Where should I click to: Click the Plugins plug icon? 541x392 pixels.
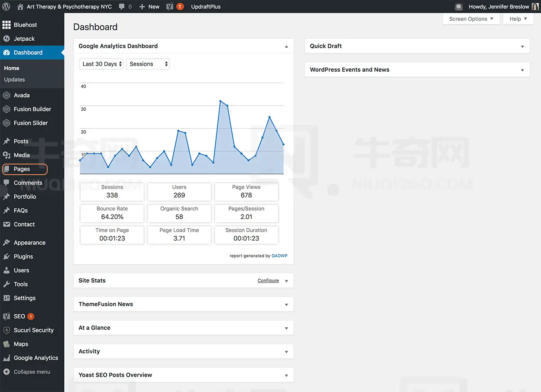[x=7, y=256]
